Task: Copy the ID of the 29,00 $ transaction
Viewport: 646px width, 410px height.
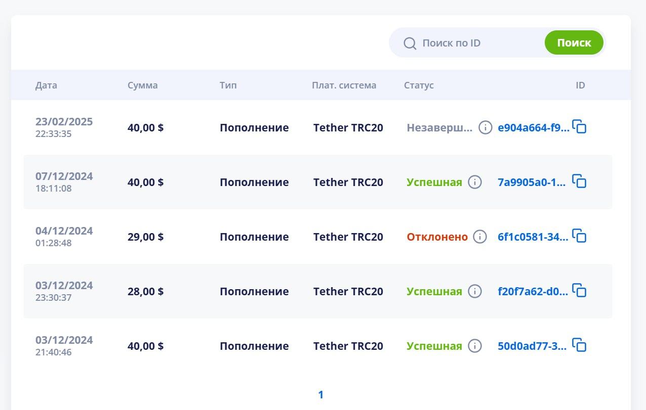Action: tap(579, 236)
